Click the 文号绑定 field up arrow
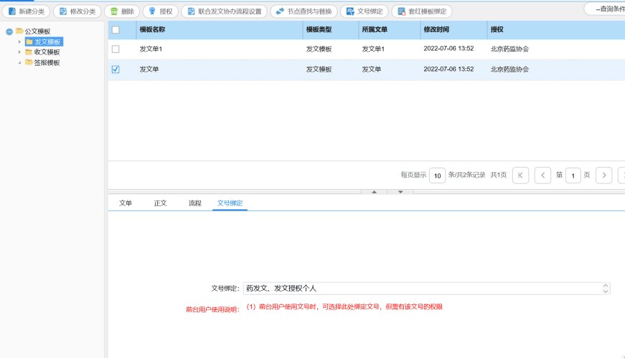 point(606,286)
